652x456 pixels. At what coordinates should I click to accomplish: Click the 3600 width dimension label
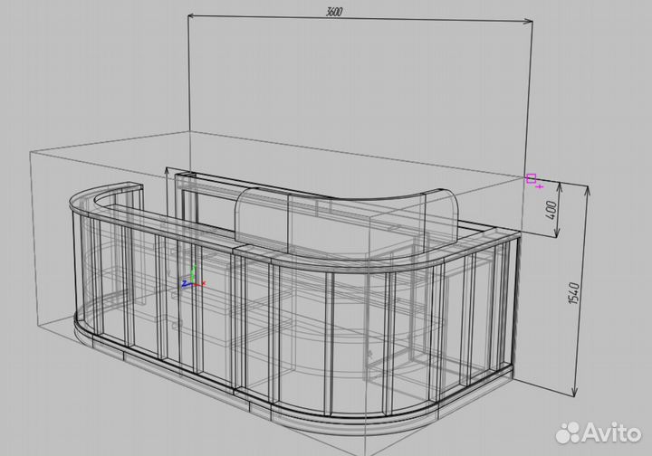333,12
